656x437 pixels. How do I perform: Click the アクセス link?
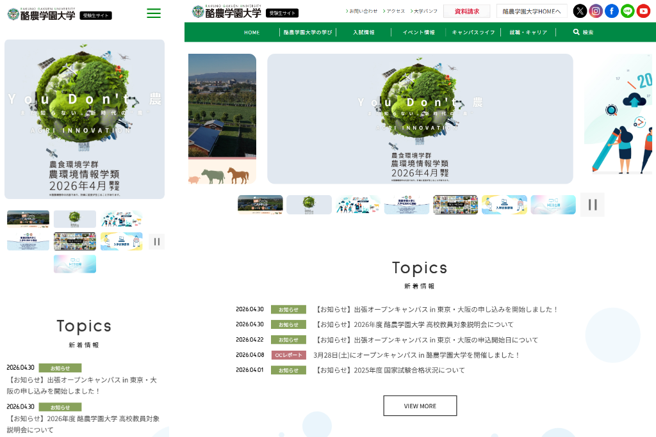(394, 12)
